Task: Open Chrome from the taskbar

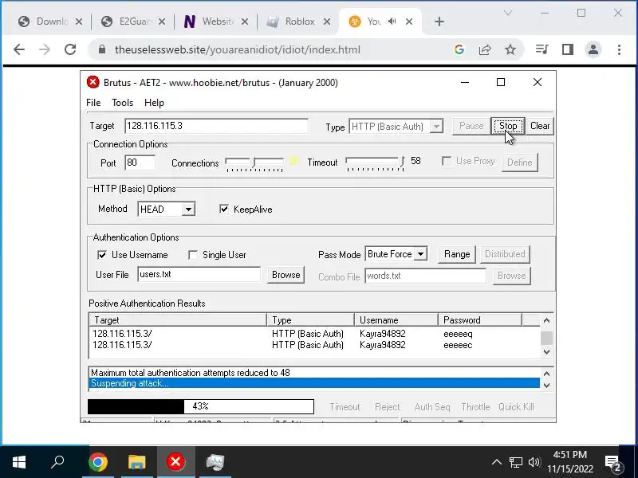Action: [x=98, y=462]
